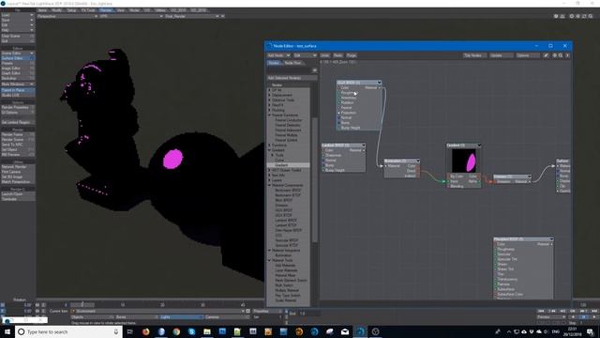The height and width of the screenshot is (338, 600).
Task: Collapse the Gradient node using its arrow
Action: point(479,146)
